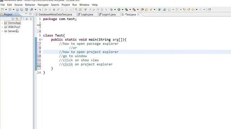Open the Debug dropdown arrow

tap(115, 10)
